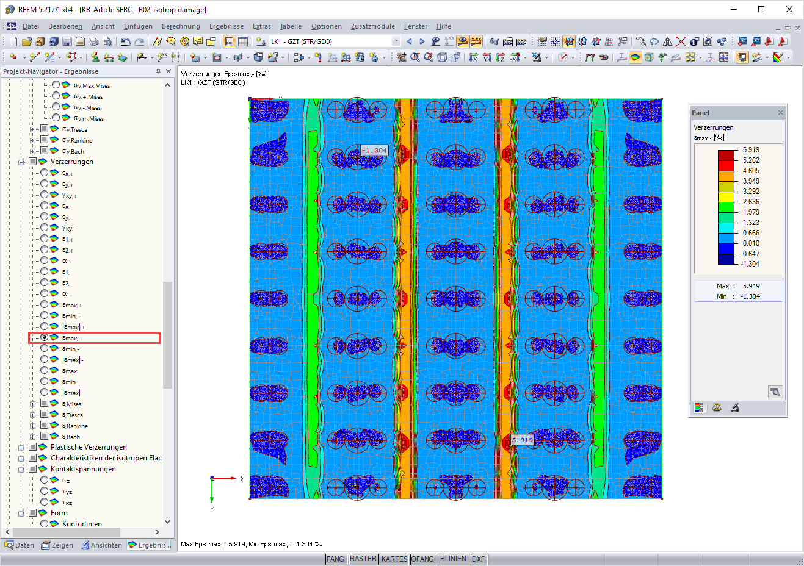Image resolution: width=804 pixels, height=566 pixels.
Task: Collapse the Kontaktspannungen tree node
Action: [x=21, y=470]
